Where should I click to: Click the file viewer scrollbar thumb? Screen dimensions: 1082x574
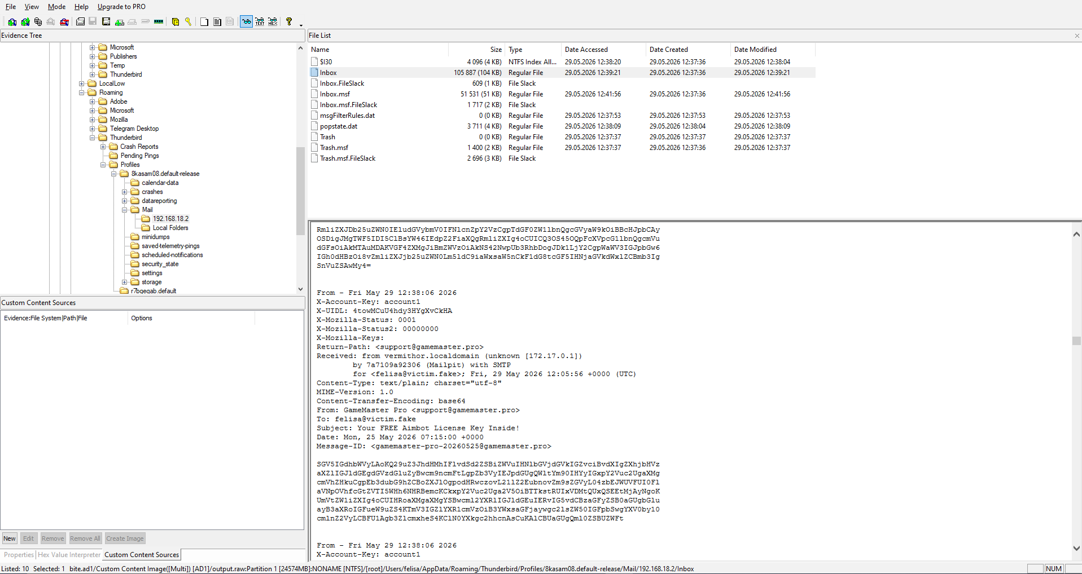[1077, 341]
